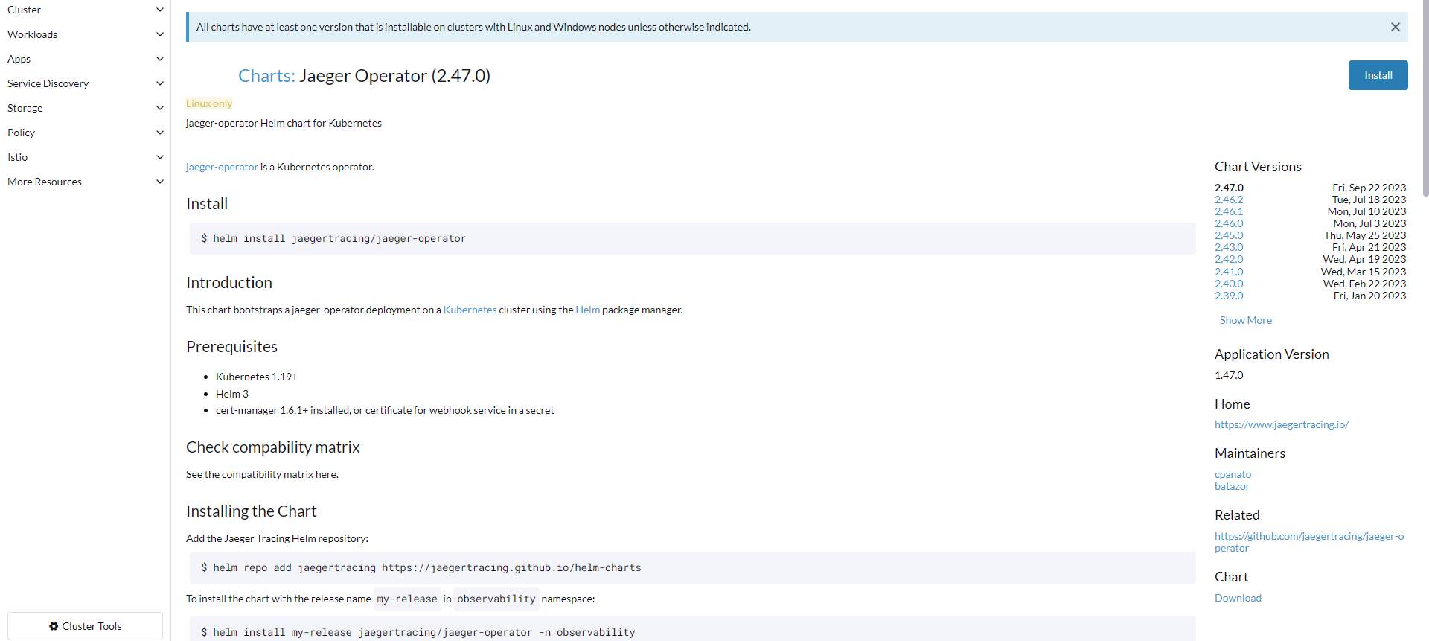The width and height of the screenshot is (1429, 641).
Task: Click the 'Linux only' label
Action: (x=209, y=103)
